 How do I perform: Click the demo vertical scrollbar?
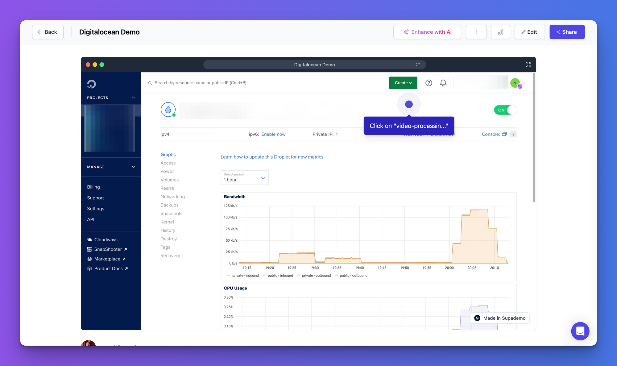point(534,138)
